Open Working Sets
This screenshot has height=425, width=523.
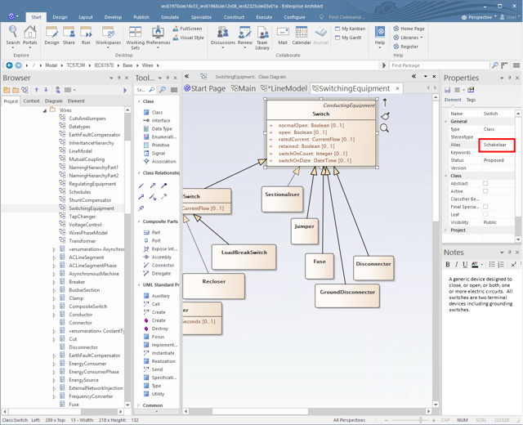(x=135, y=38)
